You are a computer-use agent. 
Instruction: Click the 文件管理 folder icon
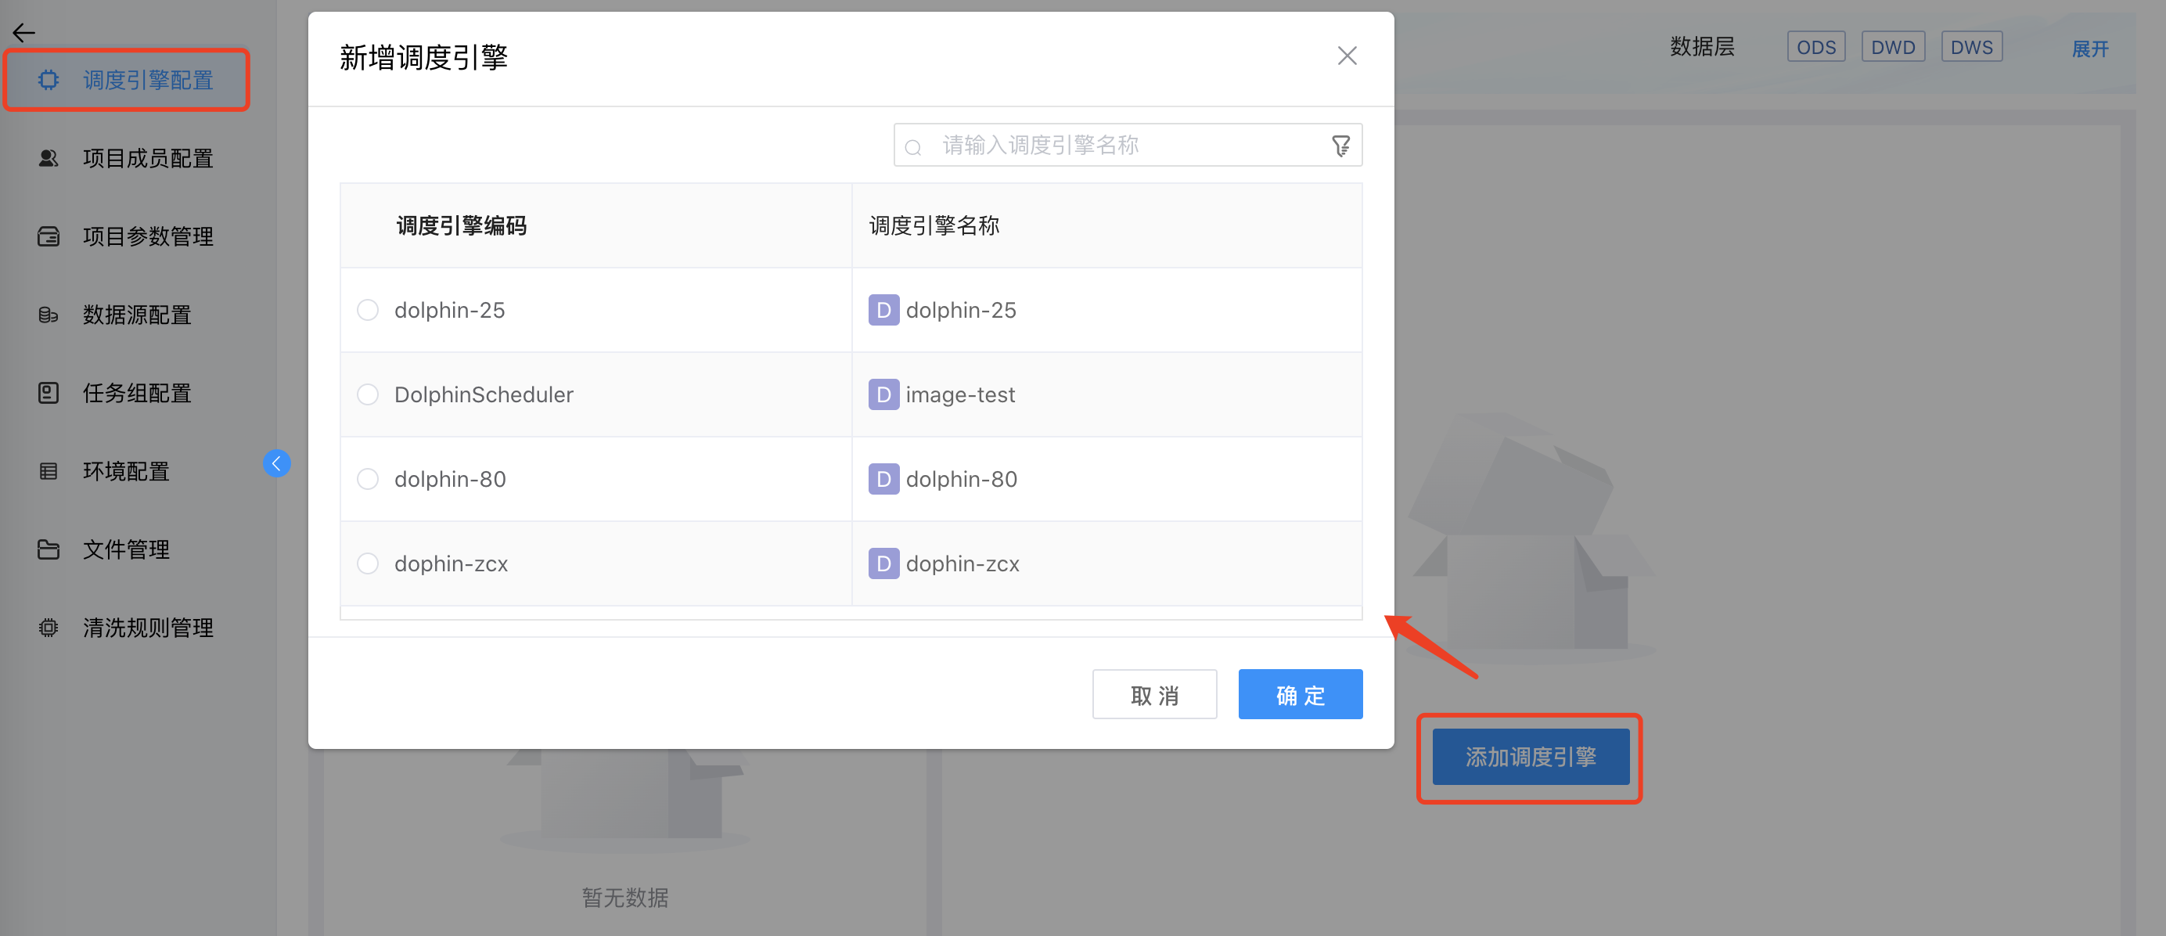pyautogui.click(x=49, y=549)
